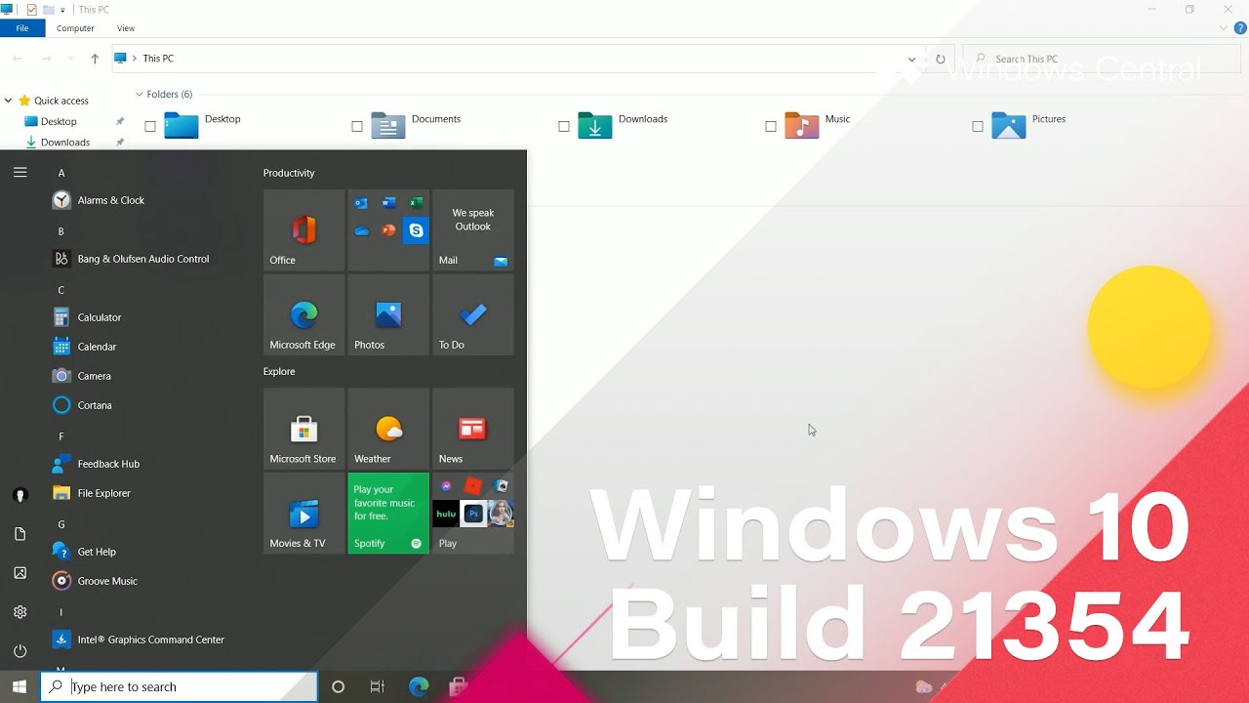This screenshot has width=1249, height=703.
Task: Open the Start power options
Action: 20,651
